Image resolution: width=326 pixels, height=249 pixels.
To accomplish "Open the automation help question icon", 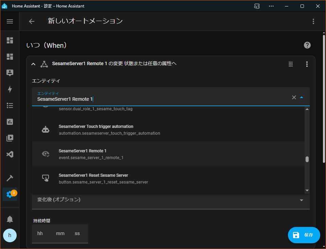I will tap(307, 45).
